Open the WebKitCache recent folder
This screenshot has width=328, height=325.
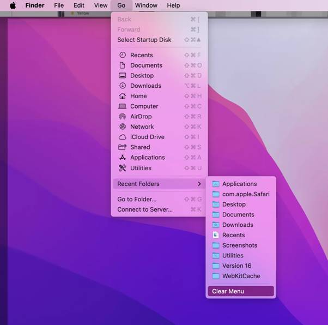coord(241,276)
